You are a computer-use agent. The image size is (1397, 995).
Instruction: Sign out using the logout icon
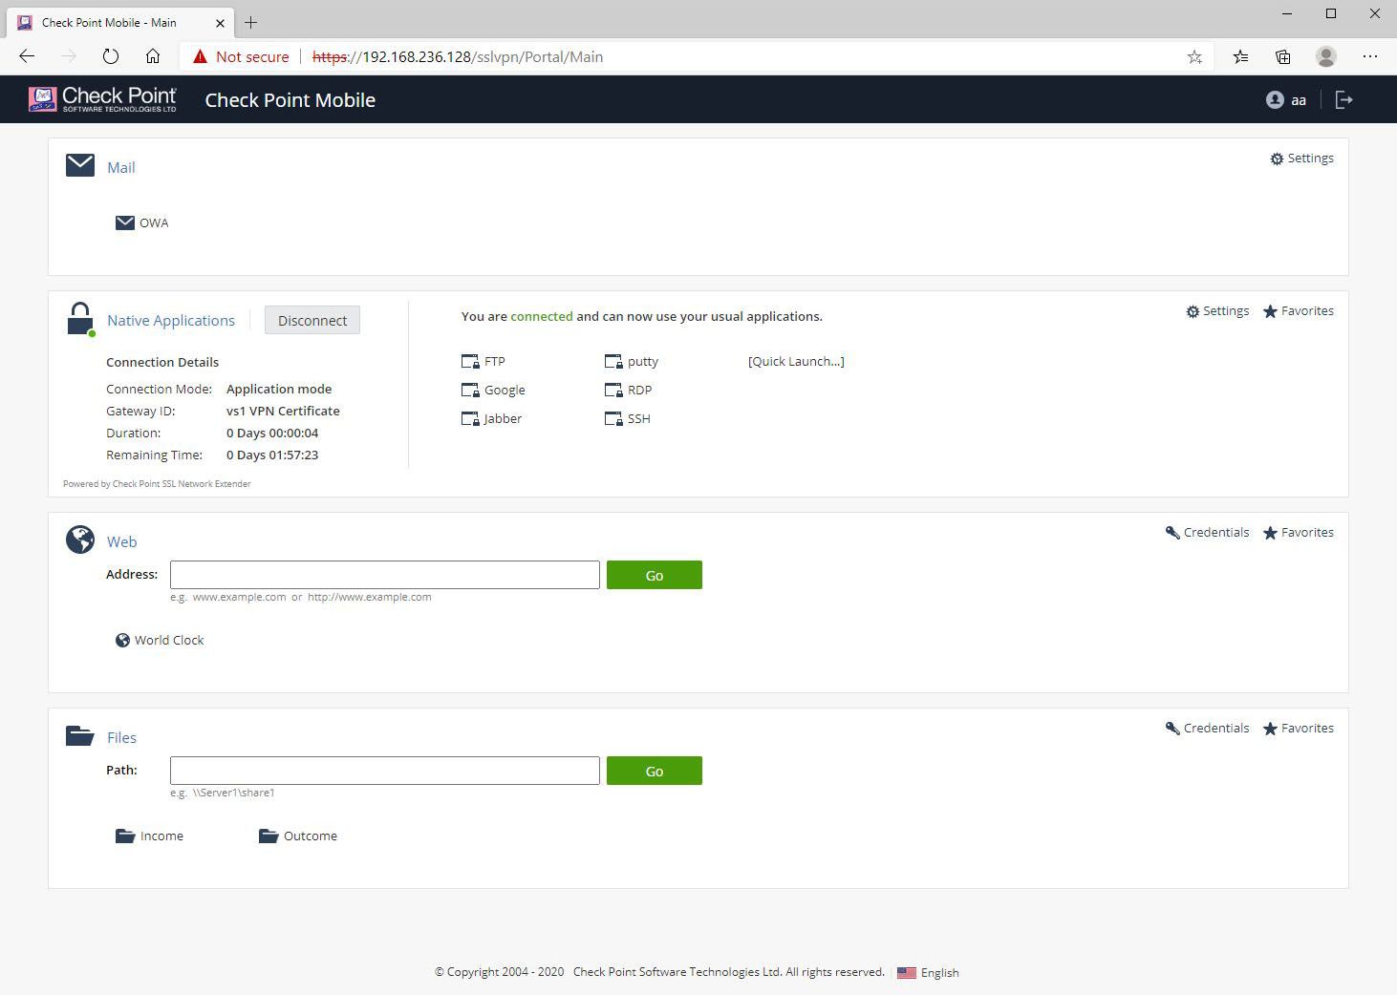1344,99
